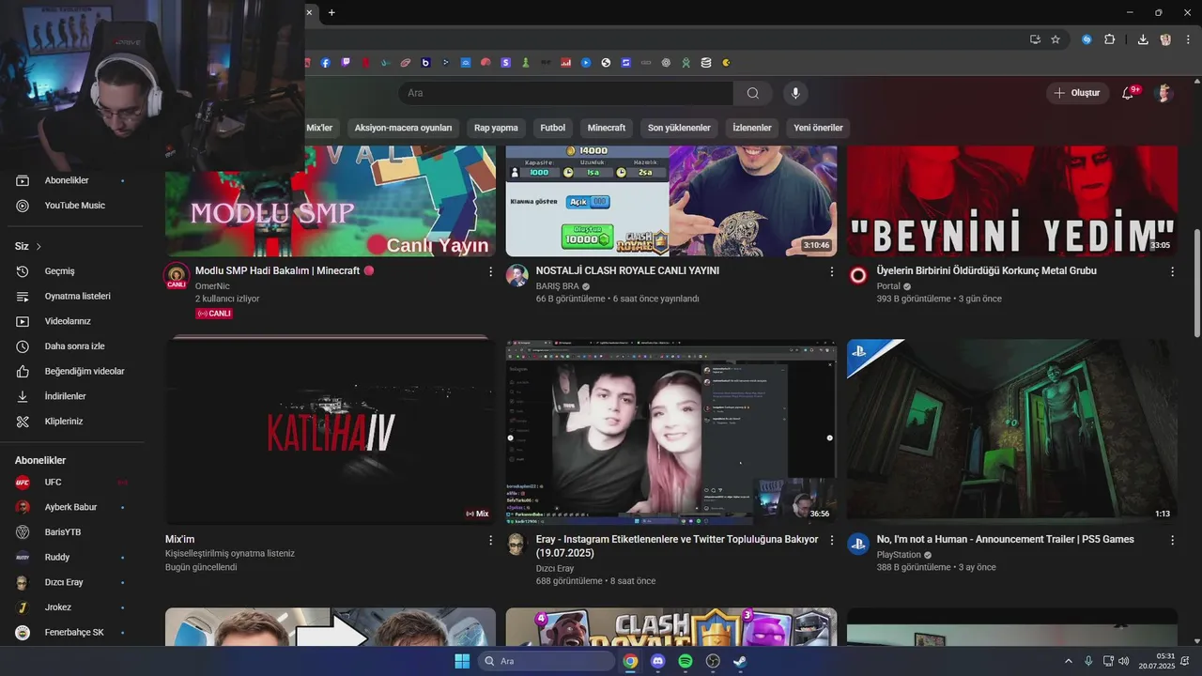Click the taskbar Ara search box
This screenshot has height=676, width=1202.
click(547, 661)
